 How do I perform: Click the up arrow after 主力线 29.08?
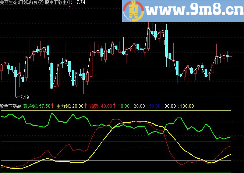coord(86,106)
